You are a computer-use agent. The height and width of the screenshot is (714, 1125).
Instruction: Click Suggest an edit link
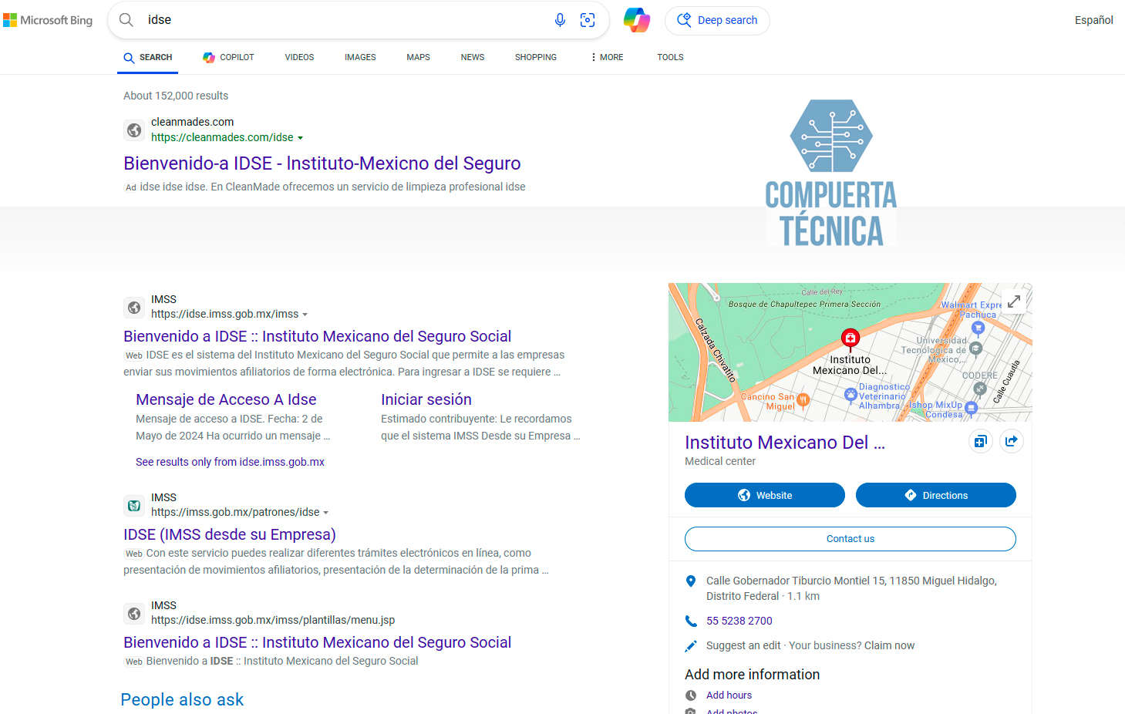click(743, 645)
